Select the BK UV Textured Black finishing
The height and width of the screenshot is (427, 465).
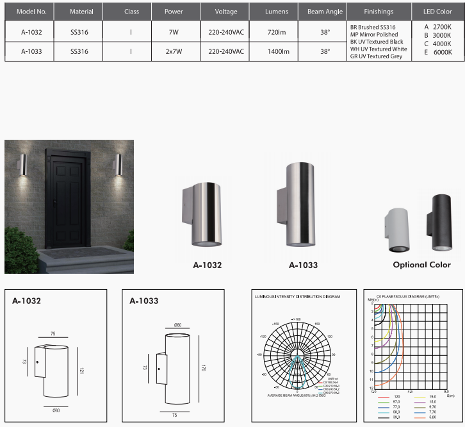click(x=377, y=42)
